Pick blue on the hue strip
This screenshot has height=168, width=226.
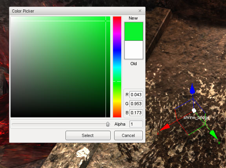tap(117, 50)
